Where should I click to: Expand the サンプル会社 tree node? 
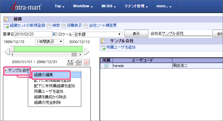6,70
